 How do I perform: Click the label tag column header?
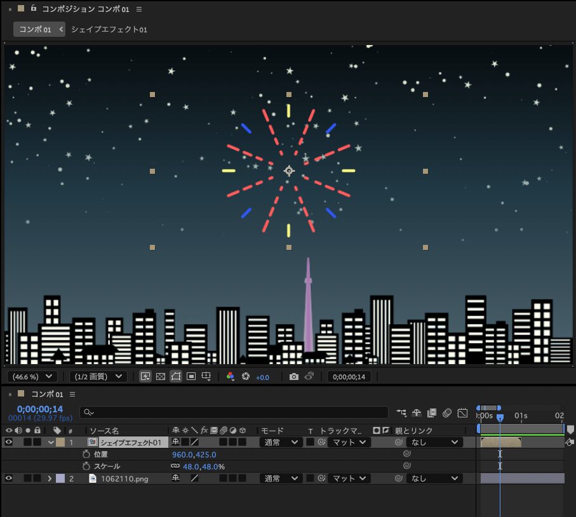point(57,430)
